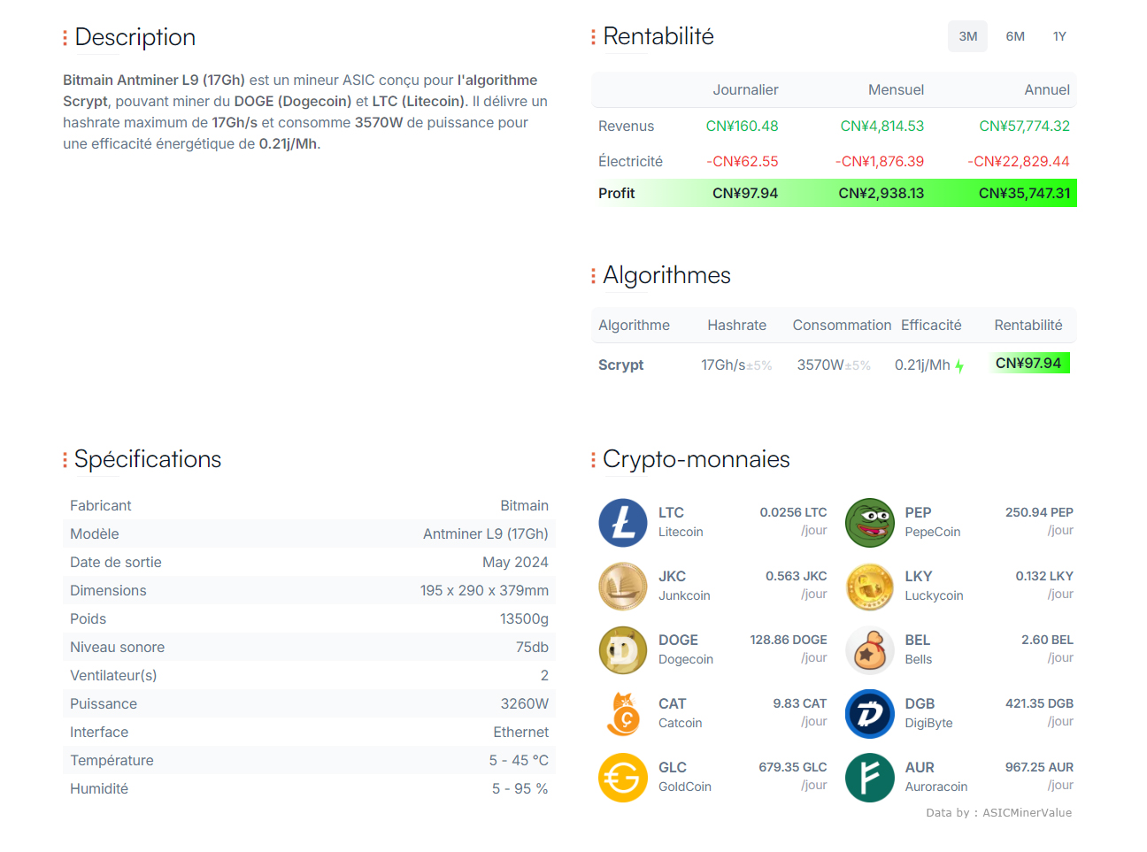Screen dimensions: 1147x852
Task: Switch profitability to the 6M tab
Action: coord(1015,36)
